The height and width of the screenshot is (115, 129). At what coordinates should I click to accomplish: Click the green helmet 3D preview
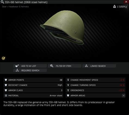[63, 27]
